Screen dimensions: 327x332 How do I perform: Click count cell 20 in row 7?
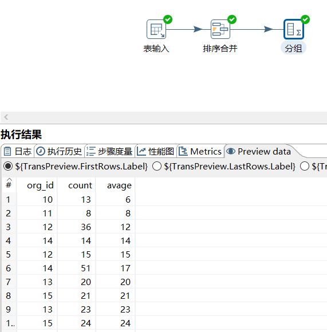pos(76,282)
